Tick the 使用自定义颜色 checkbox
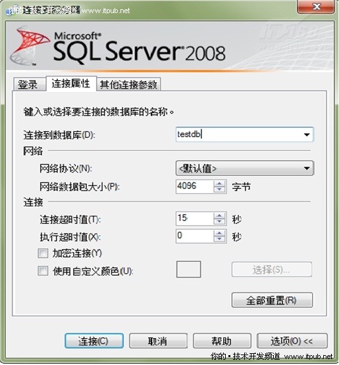The width and height of the screenshot is (339, 365). point(43,271)
